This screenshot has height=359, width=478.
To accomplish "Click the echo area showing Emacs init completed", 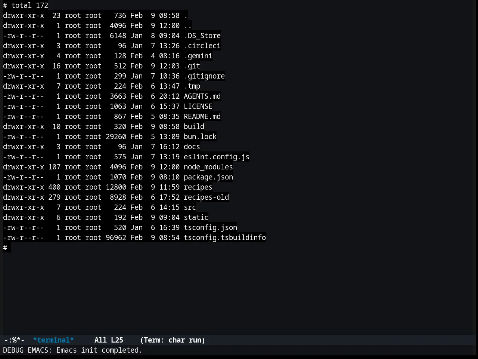I will (73, 350).
